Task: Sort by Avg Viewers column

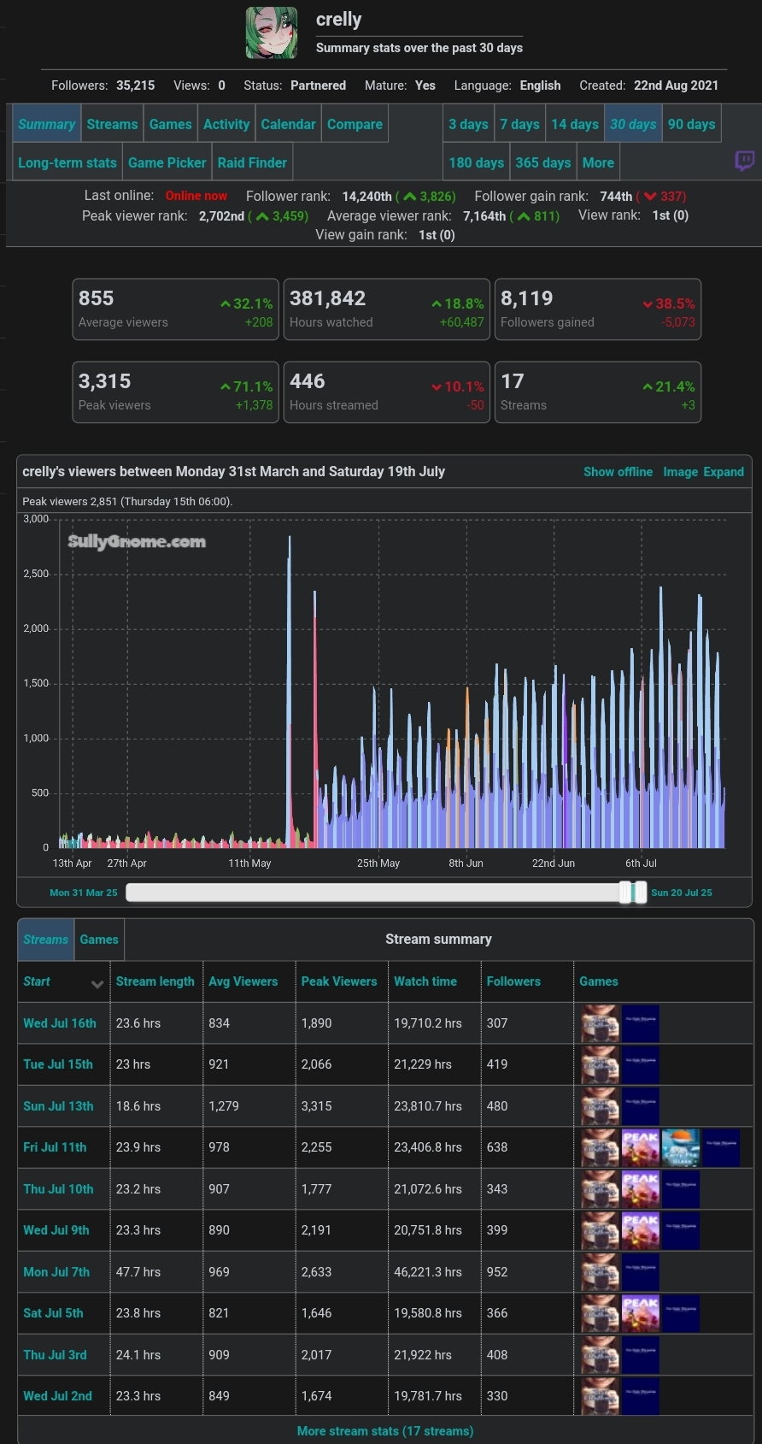Action: click(x=243, y=981)
